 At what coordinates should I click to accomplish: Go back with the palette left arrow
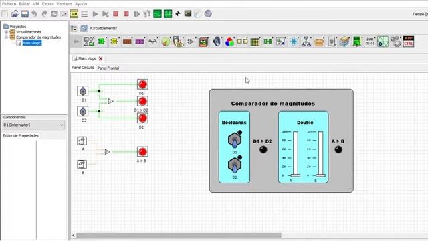point(76,42)
